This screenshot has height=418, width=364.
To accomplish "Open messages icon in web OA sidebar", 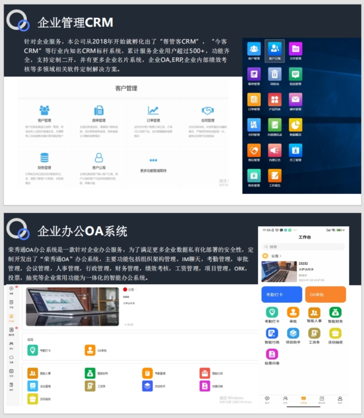I will point(12,290).
